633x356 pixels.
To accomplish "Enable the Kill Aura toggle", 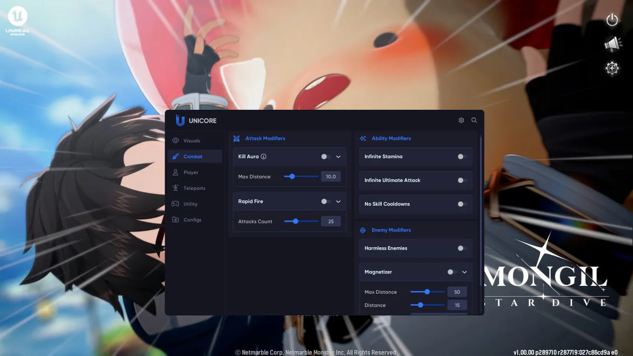I will click(x=325, y=157).
